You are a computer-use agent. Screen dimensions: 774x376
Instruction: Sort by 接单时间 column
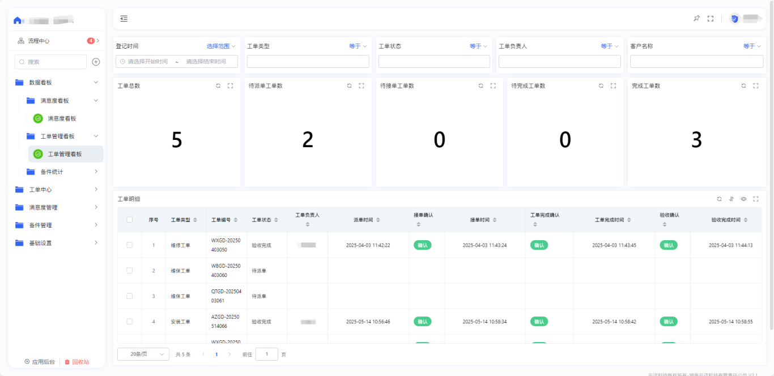click(495, 220)
